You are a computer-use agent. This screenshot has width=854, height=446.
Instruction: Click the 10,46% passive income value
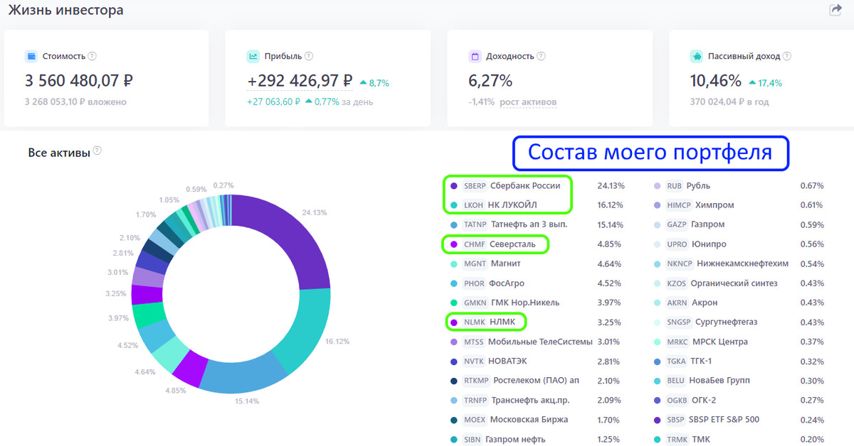click(716, 81)
